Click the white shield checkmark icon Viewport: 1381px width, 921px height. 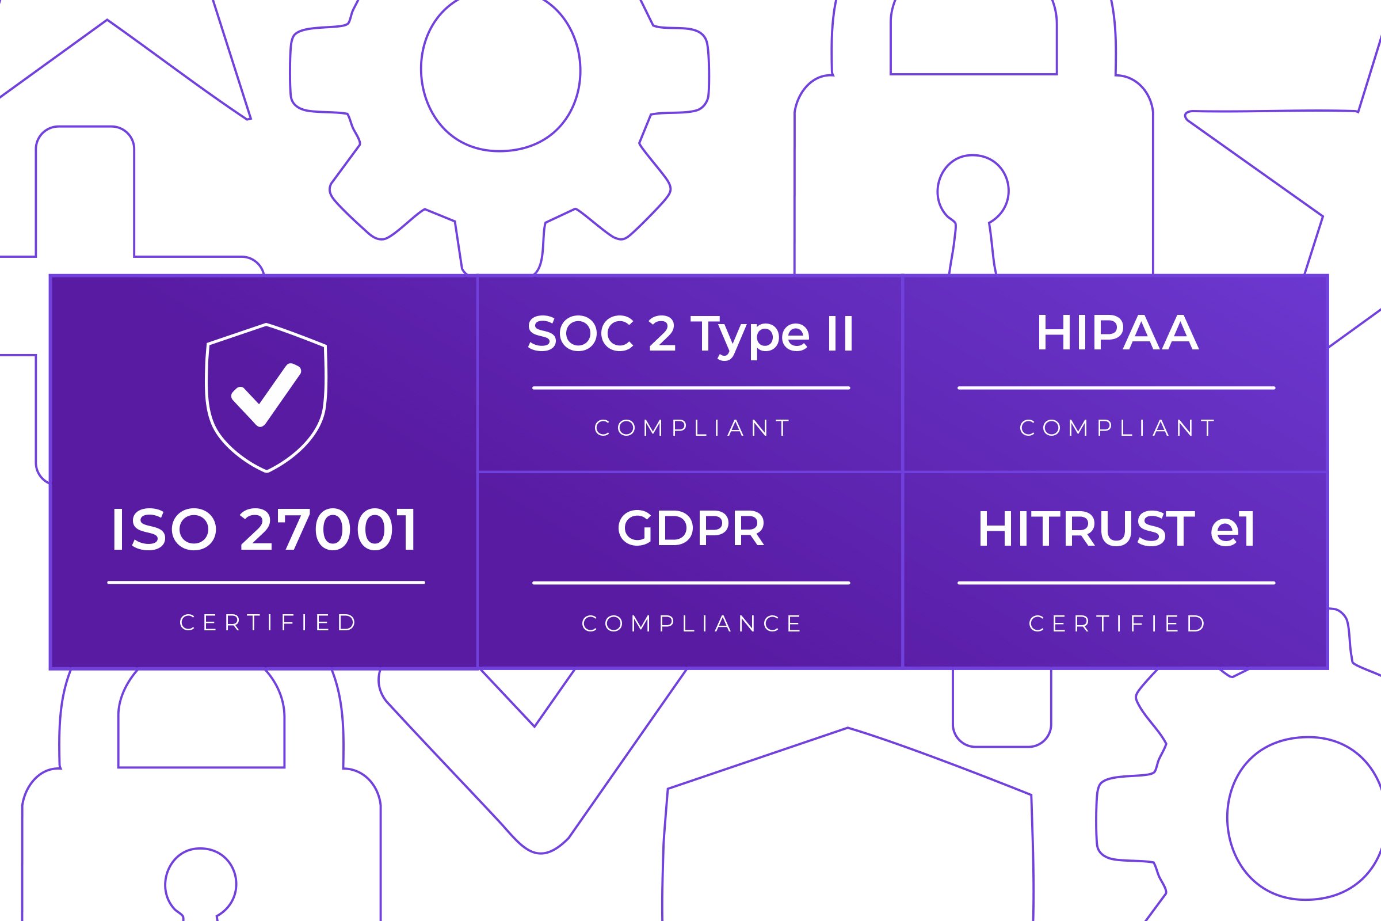[266, 397]
